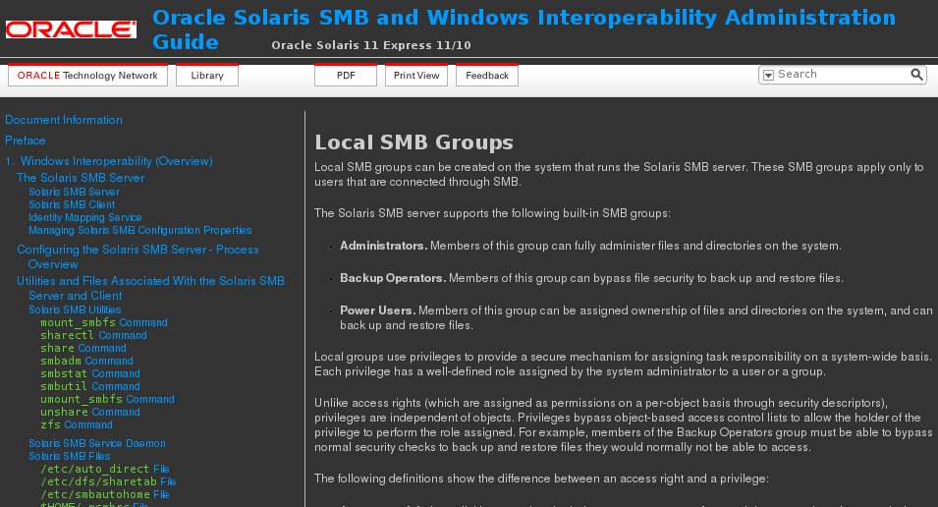Click the Administrators bold term
Screen dimensions: 938x507
[383, 246]
